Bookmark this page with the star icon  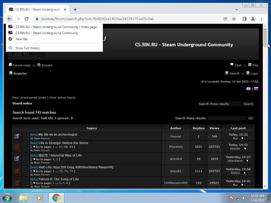(x=234, y=19)
